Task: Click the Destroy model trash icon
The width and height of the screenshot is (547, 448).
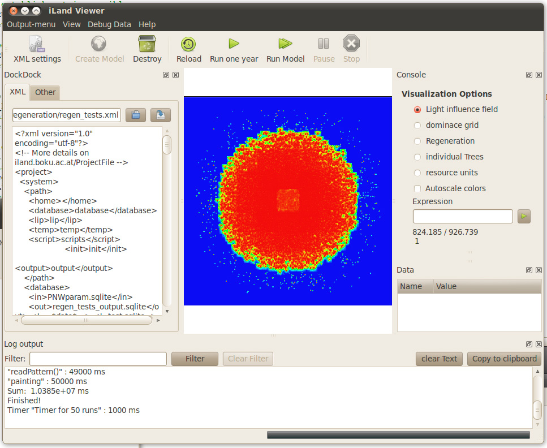Action: click(x=147, y=44)
